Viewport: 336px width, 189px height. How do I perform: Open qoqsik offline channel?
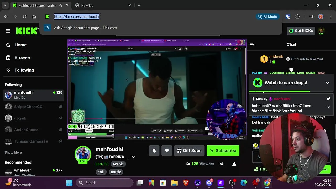(34, 118)
